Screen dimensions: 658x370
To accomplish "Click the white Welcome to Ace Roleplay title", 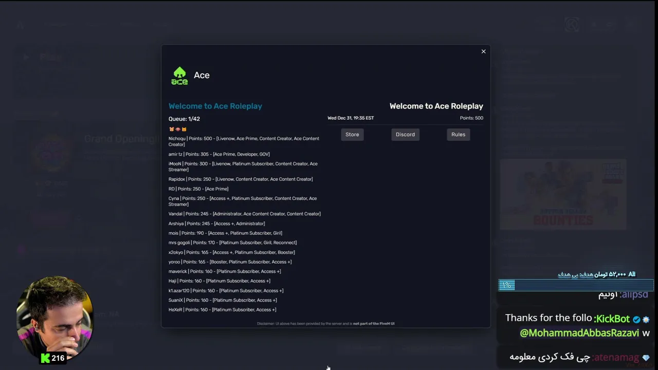I will [x=436, y=106].
